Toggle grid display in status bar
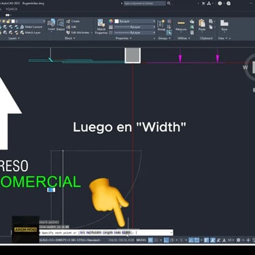This screenshot has height=255, width=255. (150, 240)
